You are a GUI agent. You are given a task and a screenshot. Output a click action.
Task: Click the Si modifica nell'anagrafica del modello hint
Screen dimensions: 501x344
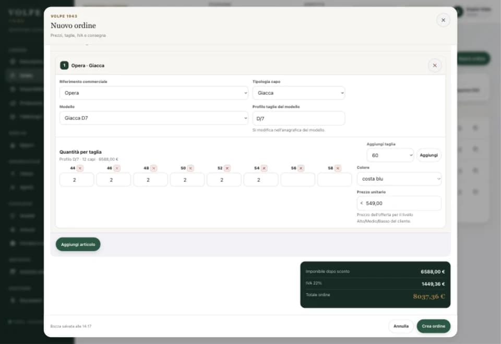[289, 130]
